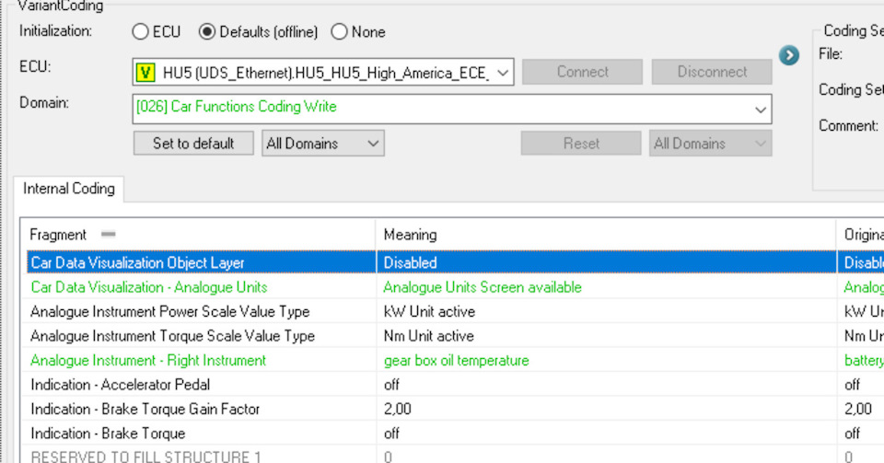Select Indication - Brake Torque Gain Factor row

pyautogui.click(x=145, y=409)
